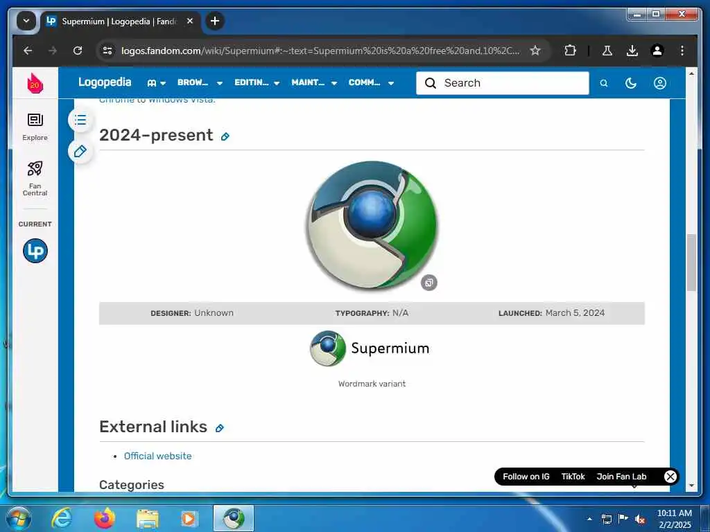Image resolution: width=710 pixels, height=532 pixels.
Task: Open the large Supermium logo thumbnail
Action: click(x=372, y=225)
